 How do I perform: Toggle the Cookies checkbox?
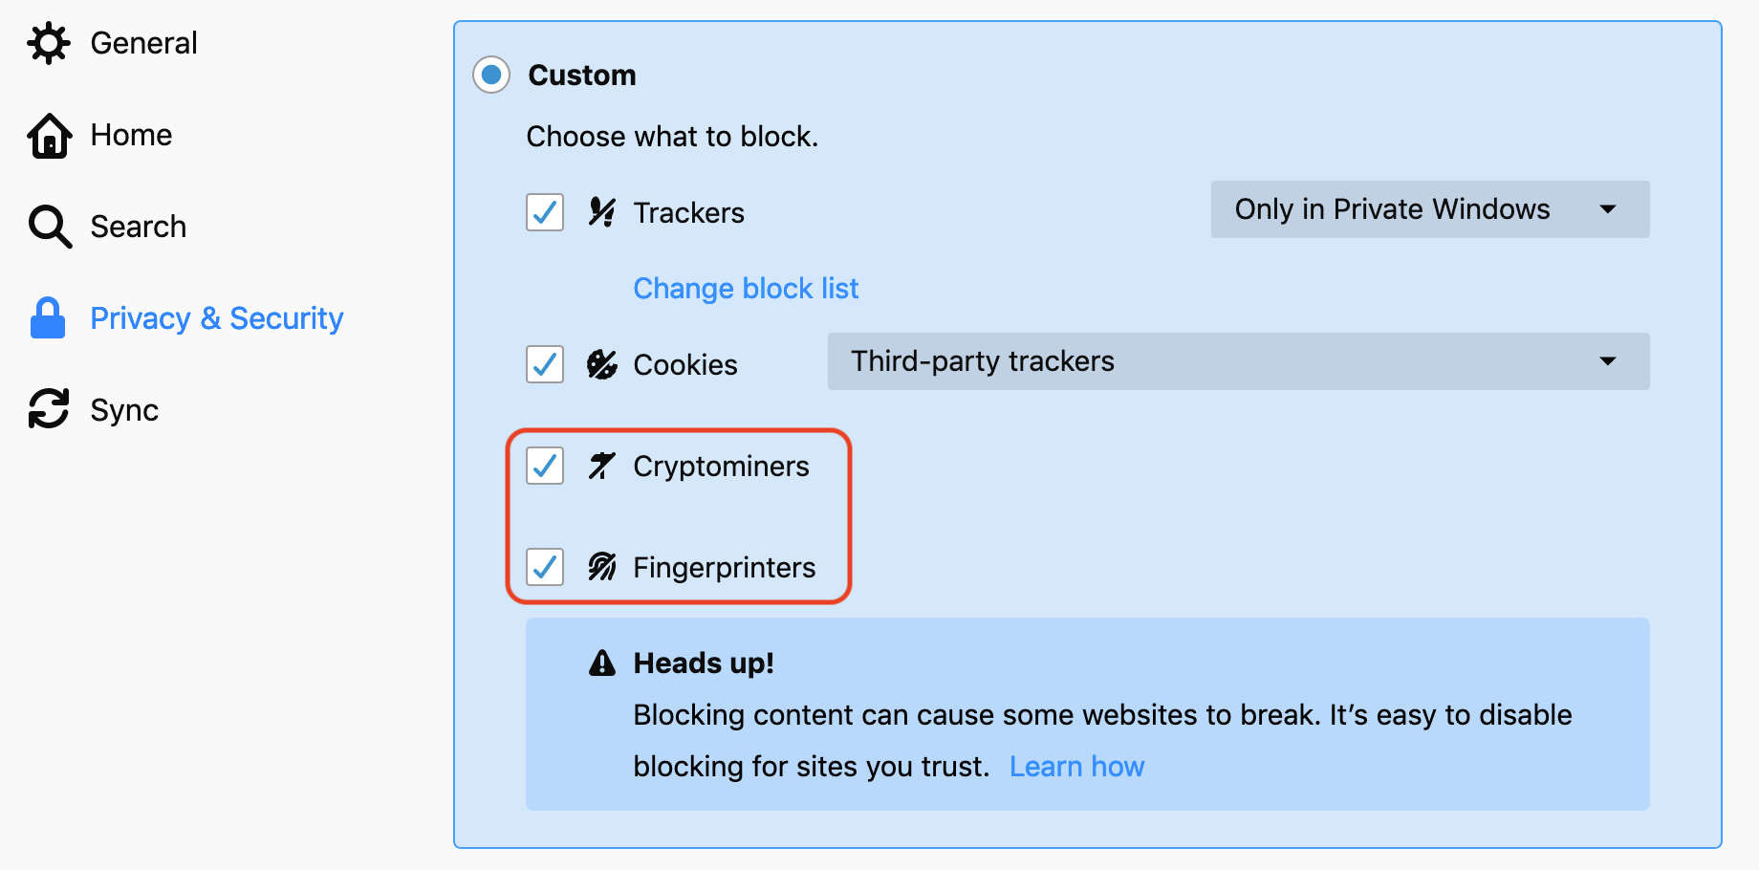click(x=545, y=364)
